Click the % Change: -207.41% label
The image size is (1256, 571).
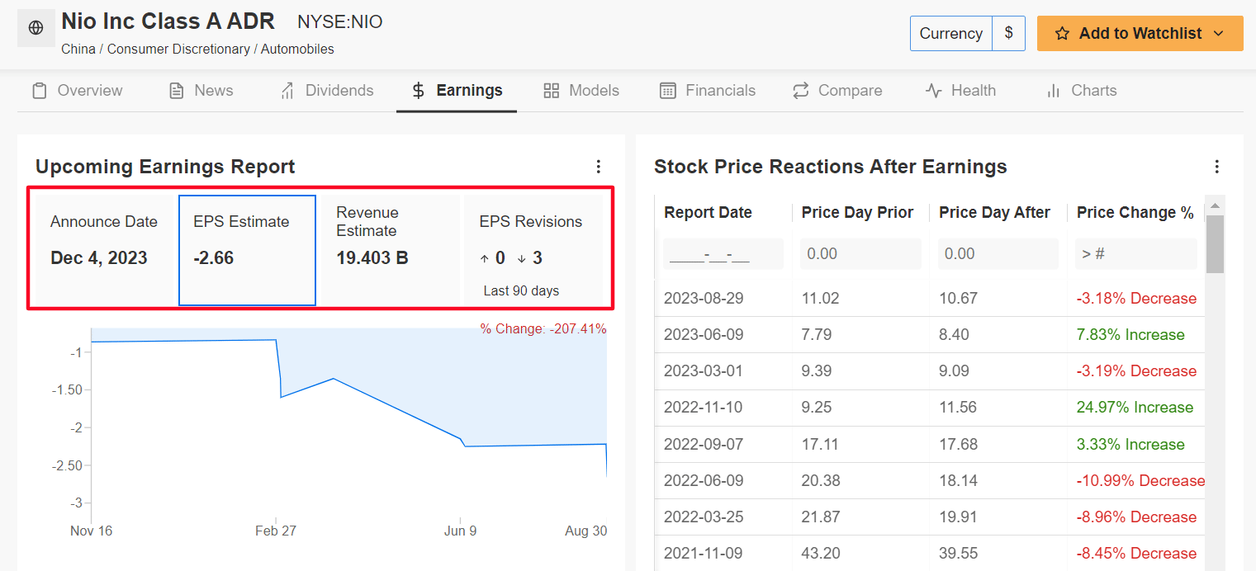pos(543,328)
